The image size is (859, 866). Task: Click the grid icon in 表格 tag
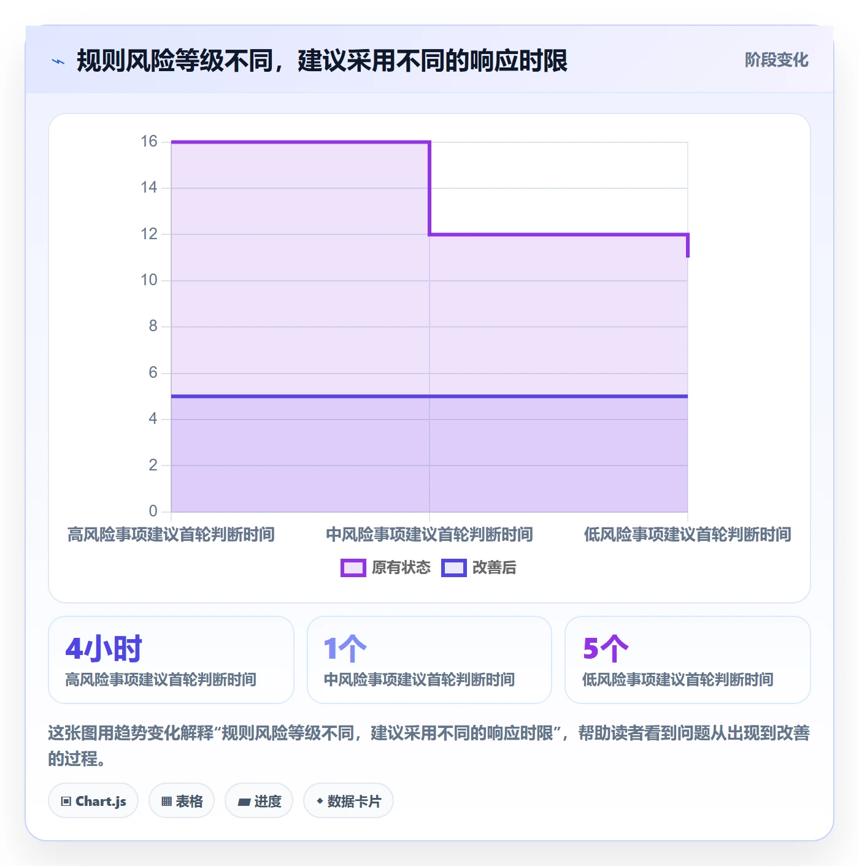[166, 802]
